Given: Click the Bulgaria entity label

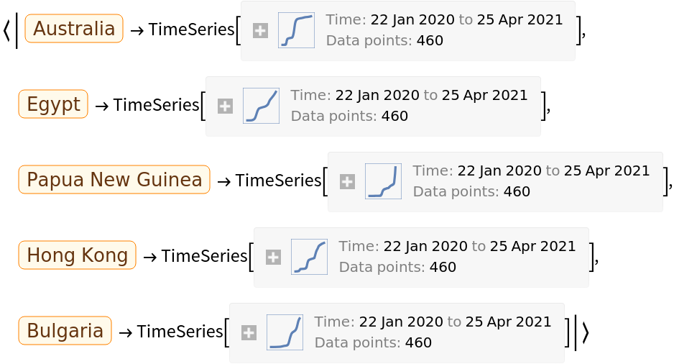Looking at the screenshot, I should (65, 331).
